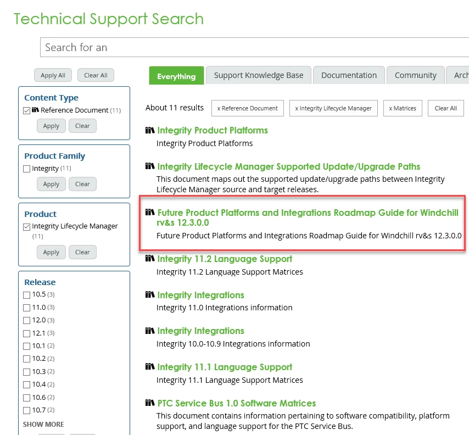Check the 12.1 release checkbox
Viewport: 469px width, 435px height.
coord(26,333)
